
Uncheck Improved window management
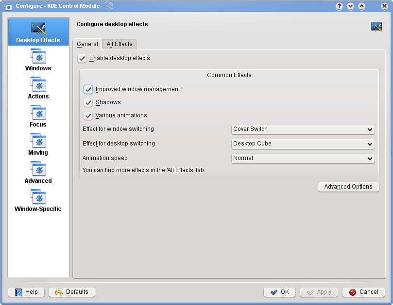(88, 90)
